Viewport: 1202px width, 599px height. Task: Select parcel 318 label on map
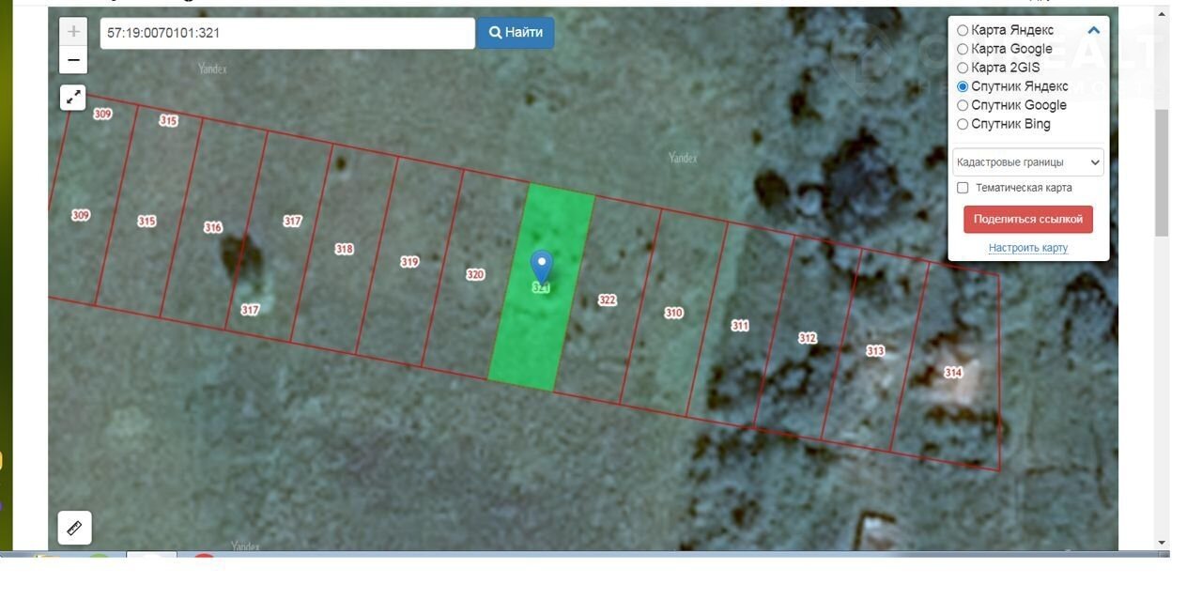click(x=345, y=249)
